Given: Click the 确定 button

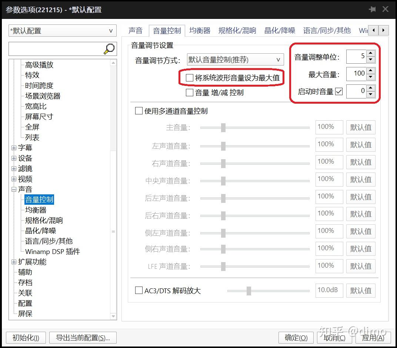Looking at the screenshot, I should (x=296, y=338).
